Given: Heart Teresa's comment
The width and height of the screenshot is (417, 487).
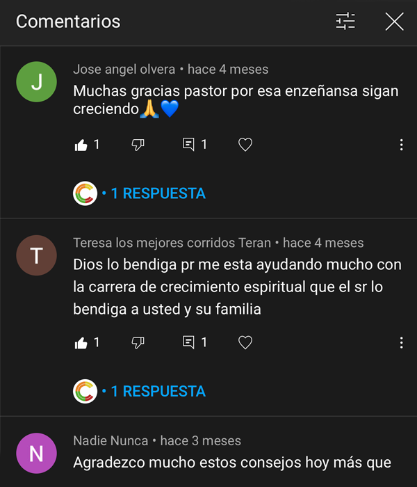Looking at the screenshot, I should click(245, 342).
